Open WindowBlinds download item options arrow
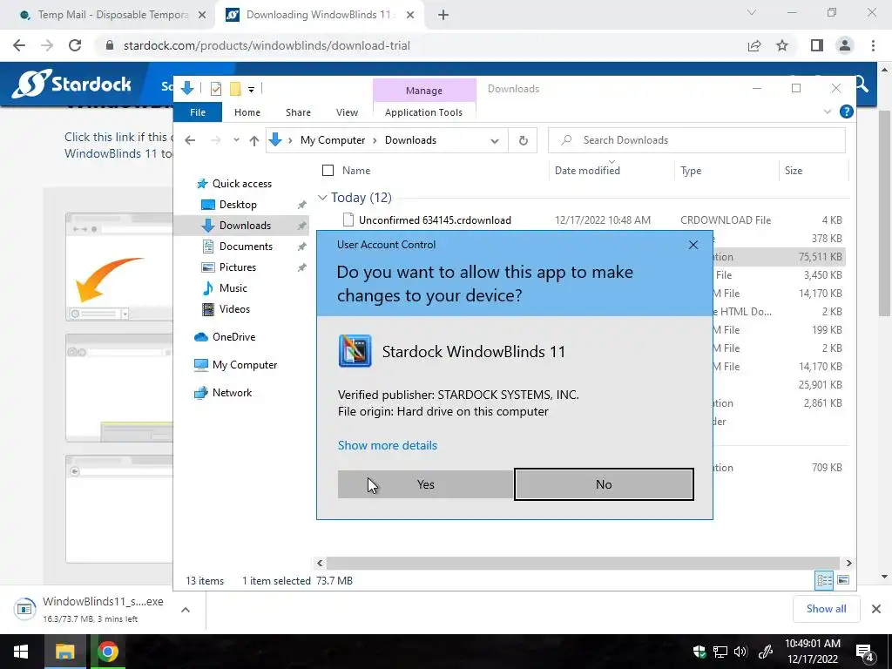The image size is (892, 669). pos(186,609)
